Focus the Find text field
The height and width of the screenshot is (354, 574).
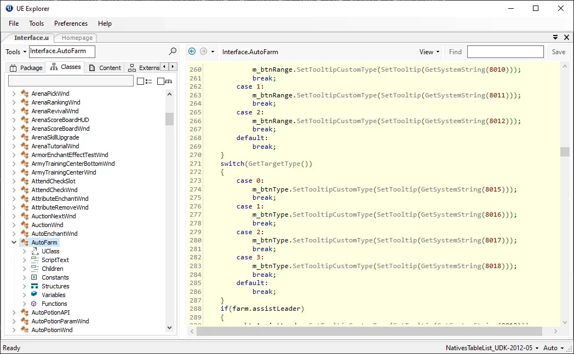point(505,51)
